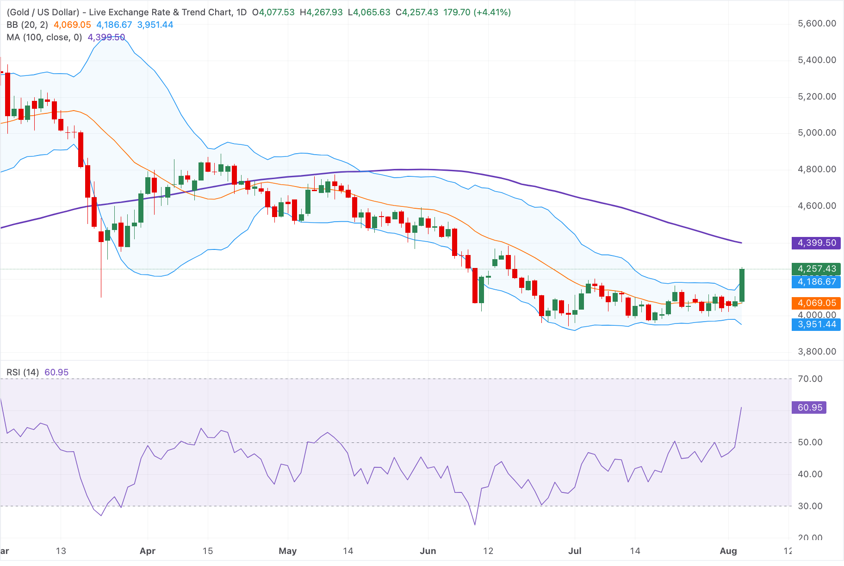Click the latest large green candlestick

coord(742,286)
